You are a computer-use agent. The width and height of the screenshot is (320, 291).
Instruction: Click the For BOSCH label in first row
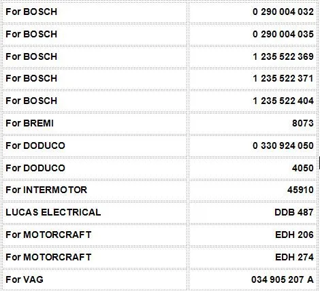[31, 12]
